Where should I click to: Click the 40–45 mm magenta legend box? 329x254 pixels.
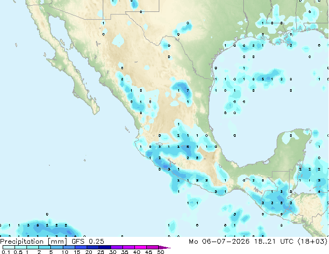[141, 247]
